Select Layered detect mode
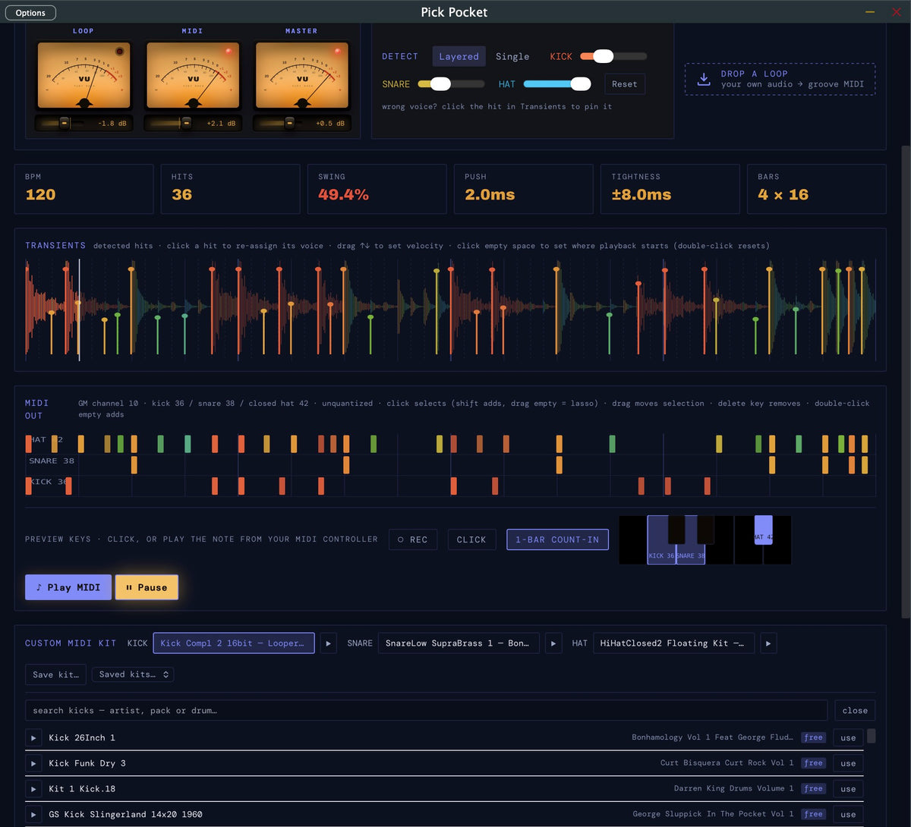The image size is (911, 827). (x=459, y=56)
